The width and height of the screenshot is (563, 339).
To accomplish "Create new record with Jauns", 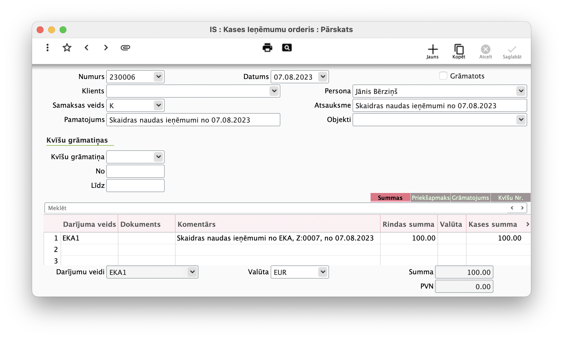I will [432, 52].
